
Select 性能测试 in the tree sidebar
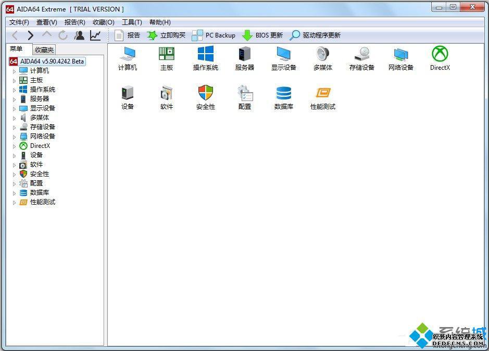43,202
